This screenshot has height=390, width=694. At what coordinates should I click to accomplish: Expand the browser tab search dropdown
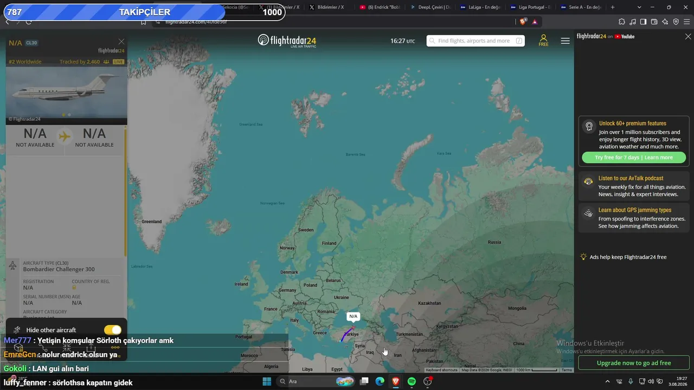[x=639, y=7]
